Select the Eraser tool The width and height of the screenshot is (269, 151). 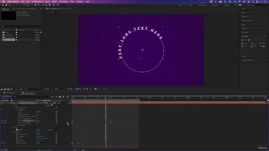[x=50, y=5]
